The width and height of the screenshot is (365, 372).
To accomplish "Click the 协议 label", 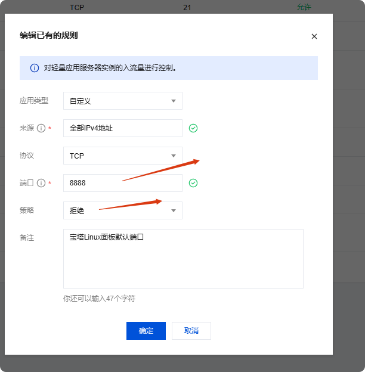I will 27,156.
